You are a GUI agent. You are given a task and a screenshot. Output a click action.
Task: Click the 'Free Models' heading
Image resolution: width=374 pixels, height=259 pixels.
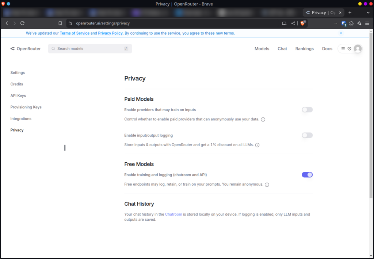139,164
